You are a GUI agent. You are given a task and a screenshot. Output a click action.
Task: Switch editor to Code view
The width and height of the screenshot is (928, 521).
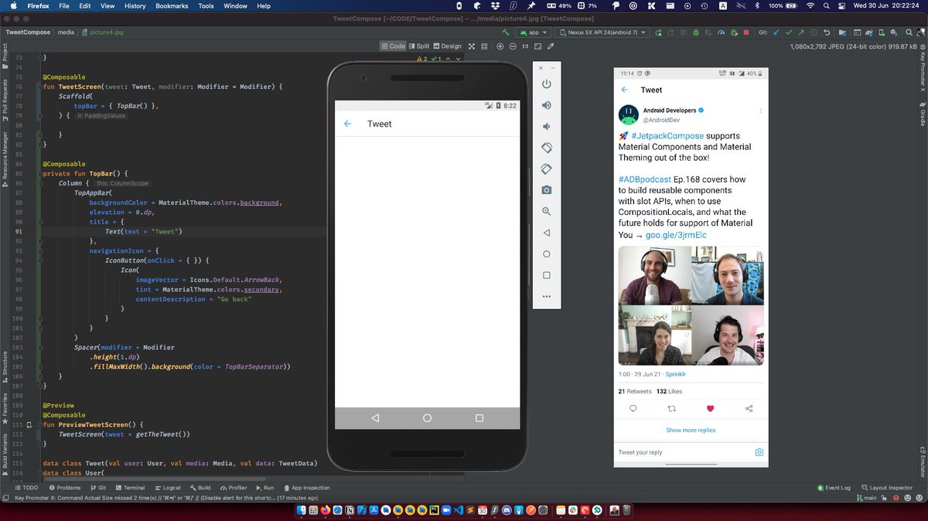point(394,46)
